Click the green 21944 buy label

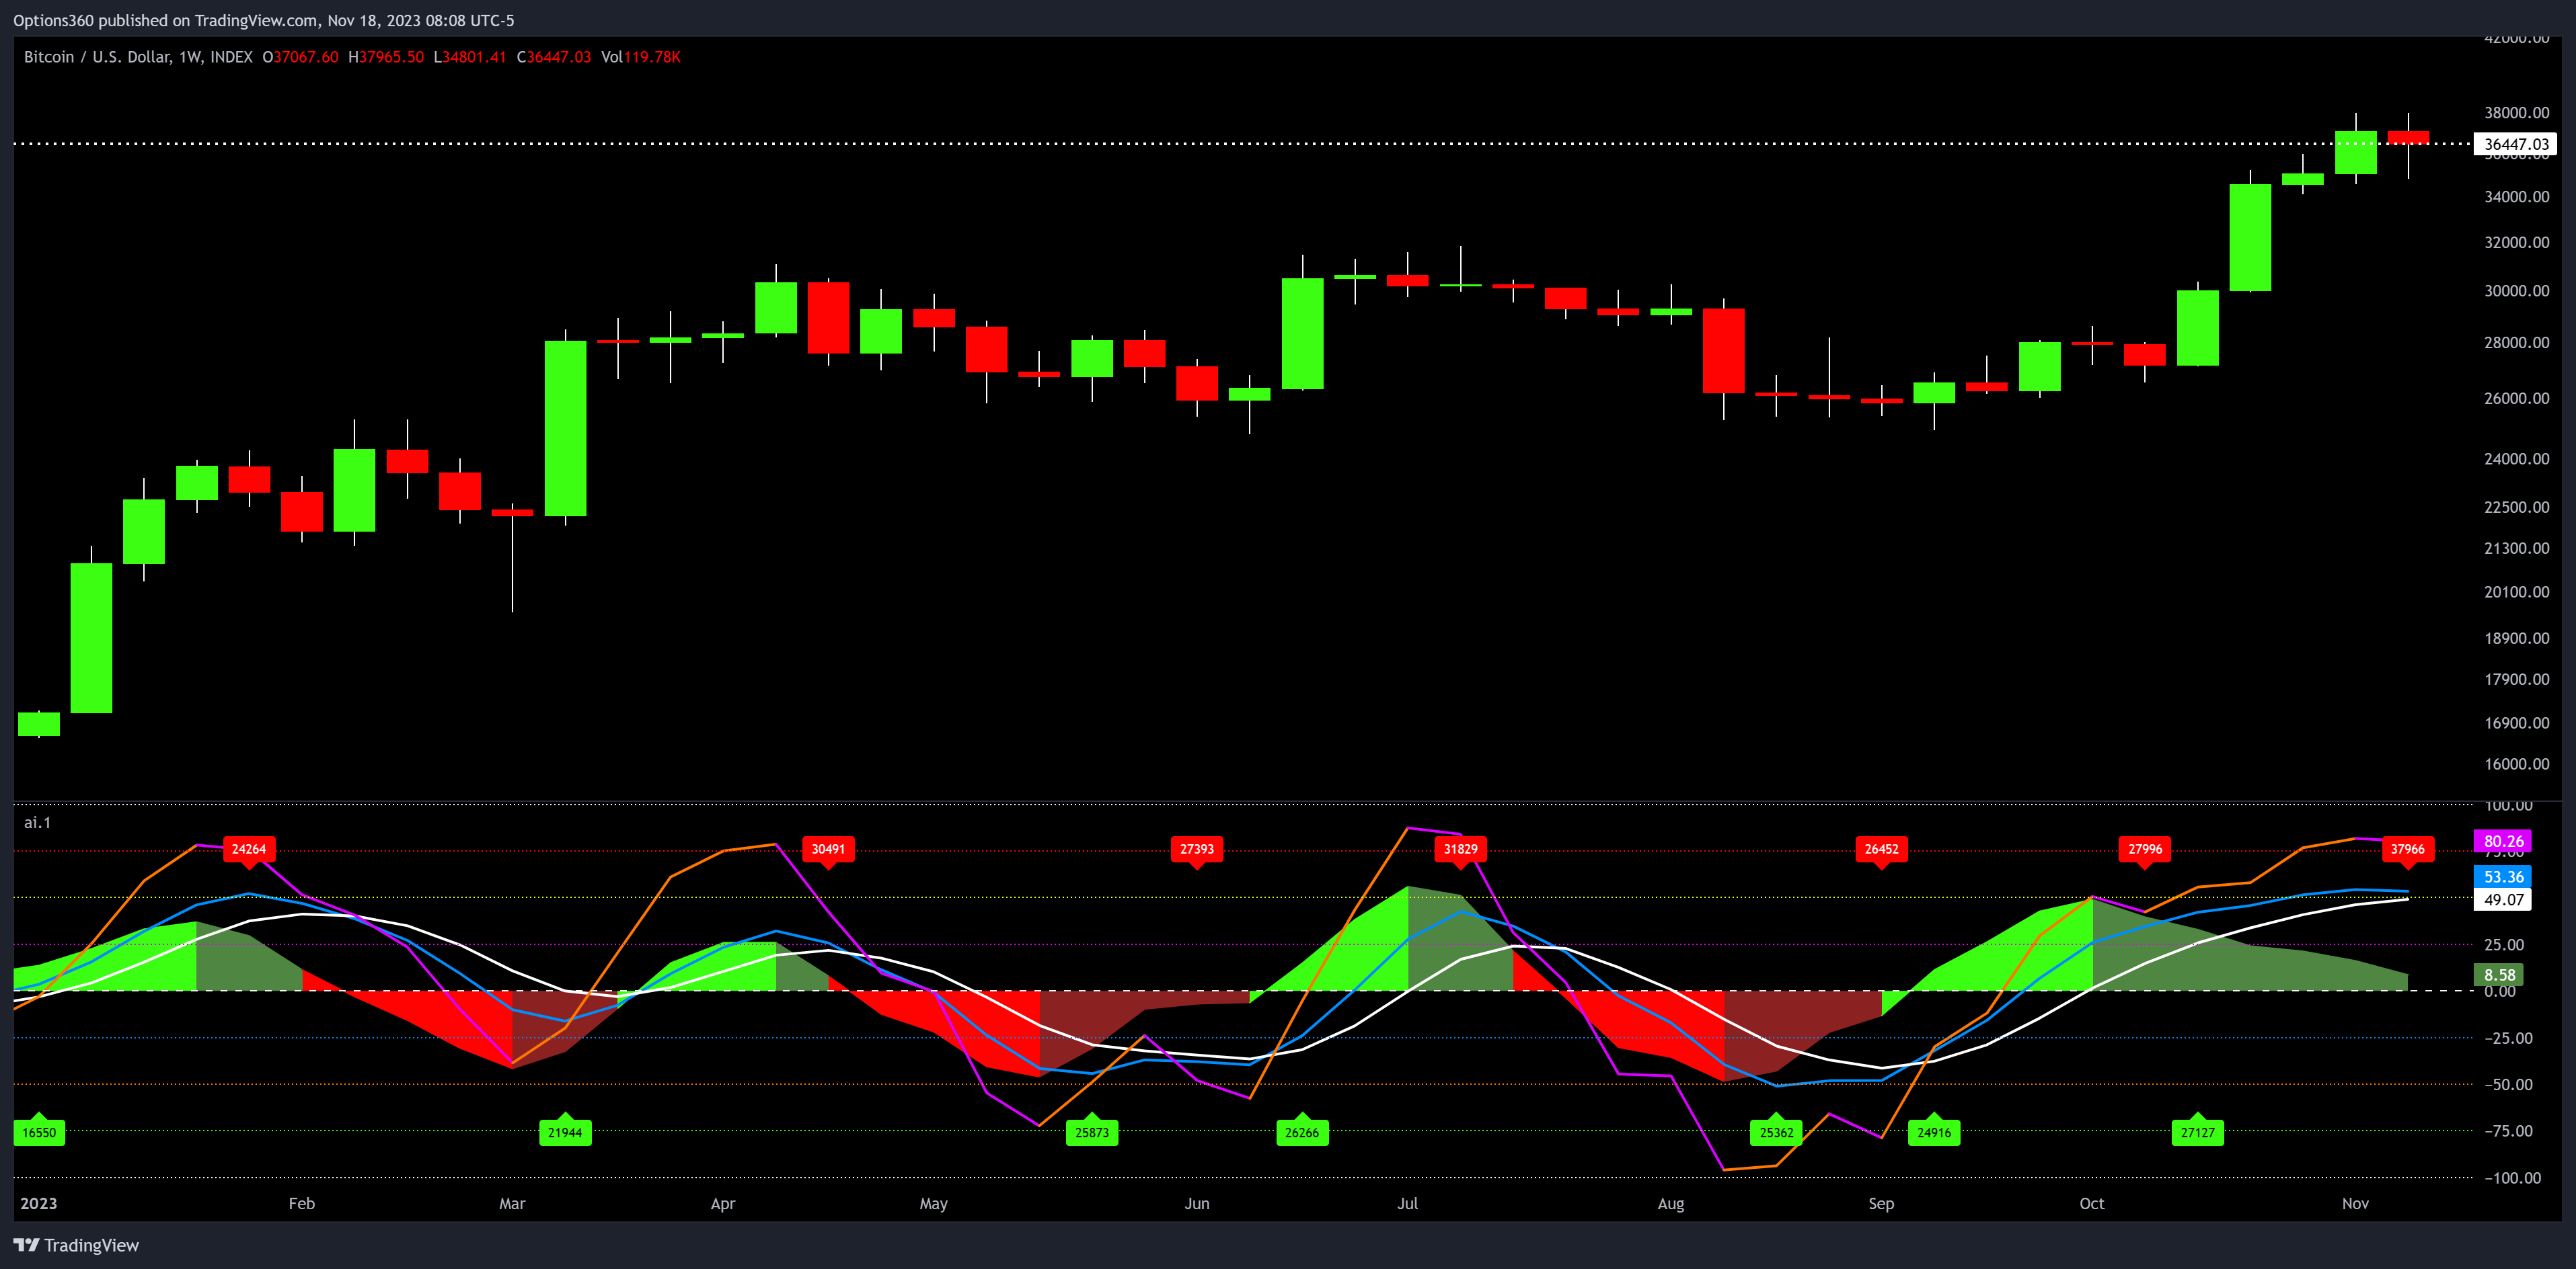[x=565, y=1132]
